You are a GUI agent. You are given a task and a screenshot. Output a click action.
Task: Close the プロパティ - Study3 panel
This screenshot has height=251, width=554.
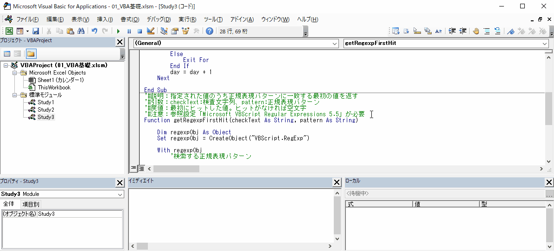coord(120,182)
